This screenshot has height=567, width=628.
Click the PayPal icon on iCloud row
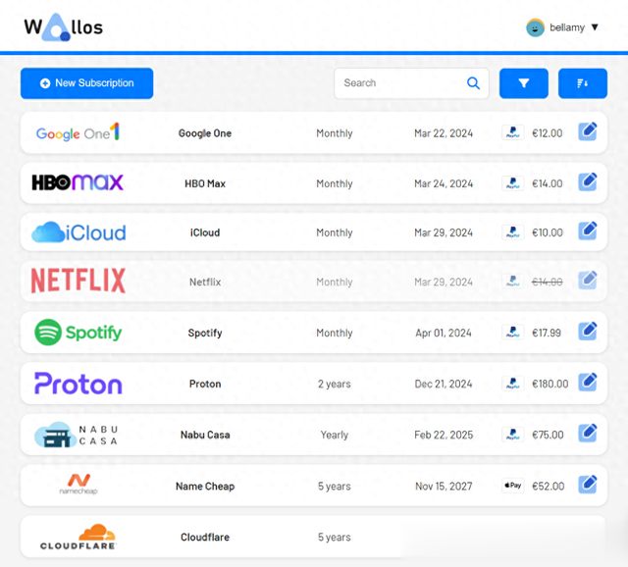tap(513, 232)
